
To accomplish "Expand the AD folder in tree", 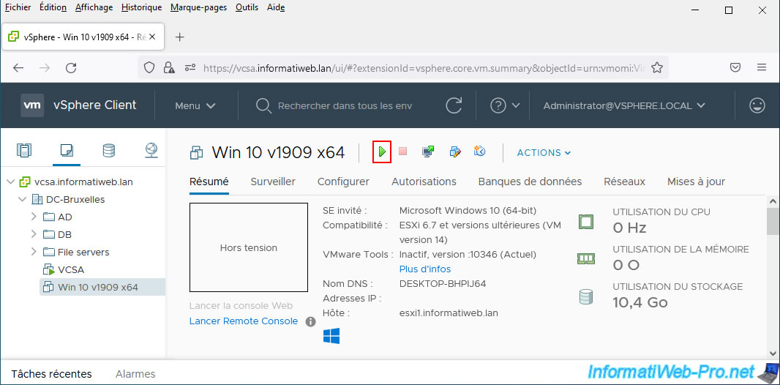I will tap(34, 217).
